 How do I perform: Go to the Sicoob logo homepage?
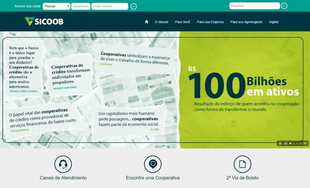pyautogui.click(x=44, y=22)
